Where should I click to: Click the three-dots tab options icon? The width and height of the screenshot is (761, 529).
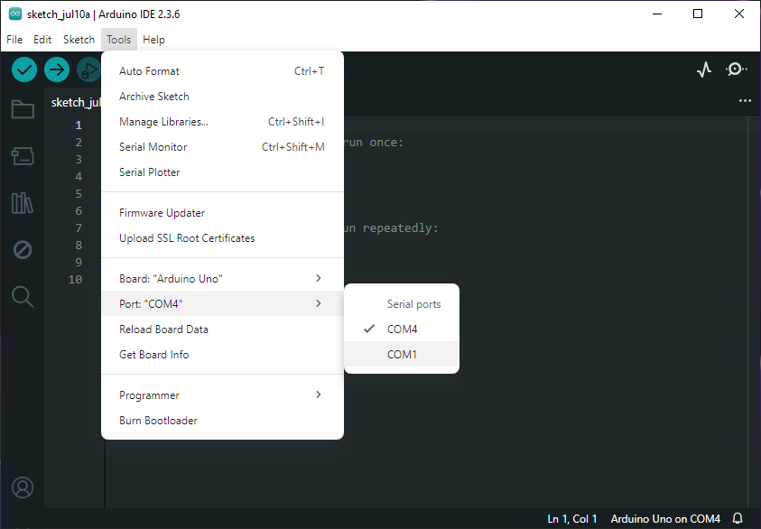point(745,100)
